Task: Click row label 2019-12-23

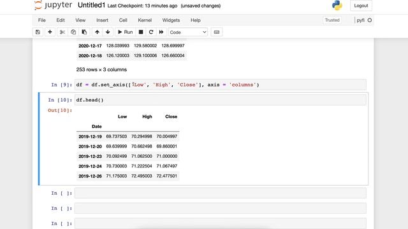Action: [x=90, y=156]
